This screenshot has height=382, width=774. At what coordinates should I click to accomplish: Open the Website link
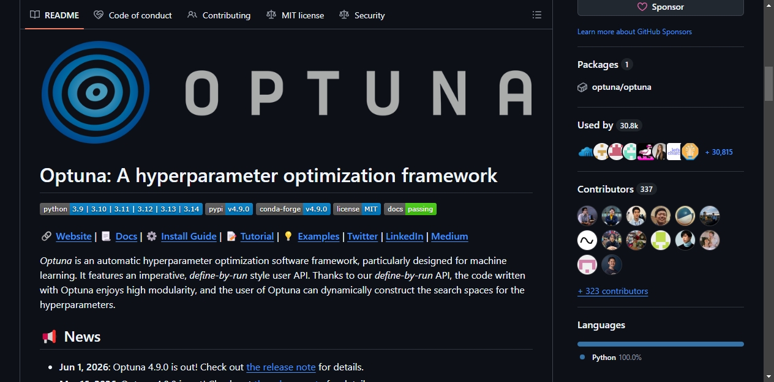pyautogui.click(x=73, y=237)
